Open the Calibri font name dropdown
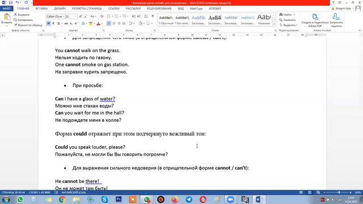The width and height of the screenshot is (363, 204). pos(64,16)
